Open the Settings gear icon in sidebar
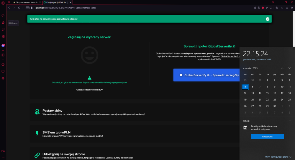This screenshot has height=160, width=295. (3, 78)
